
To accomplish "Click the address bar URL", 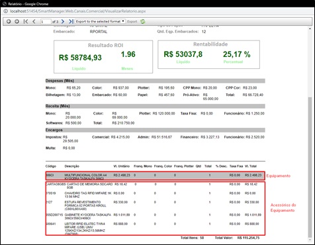I will [x=78, y=11].
